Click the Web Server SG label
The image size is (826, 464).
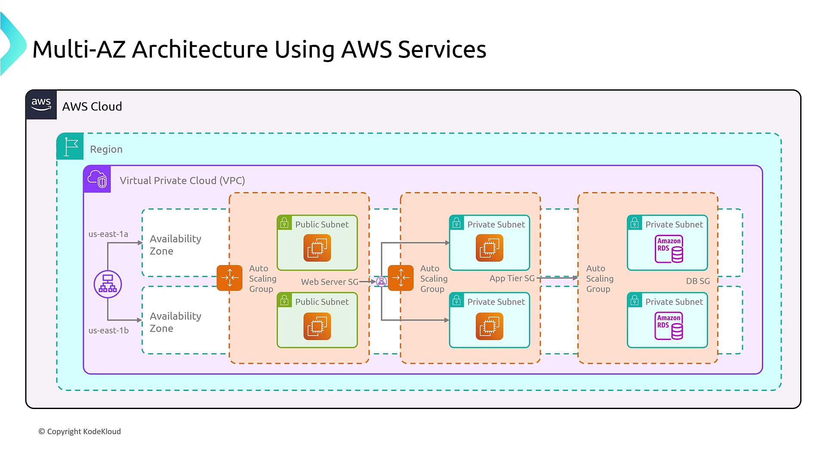click(x=330, y=282)
